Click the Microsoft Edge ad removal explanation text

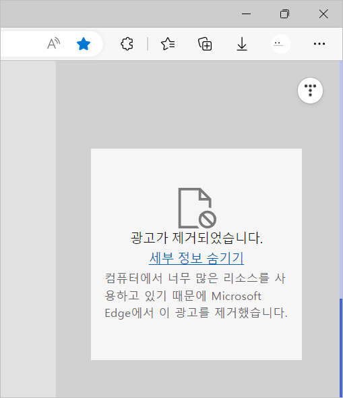tap(196, 296)
